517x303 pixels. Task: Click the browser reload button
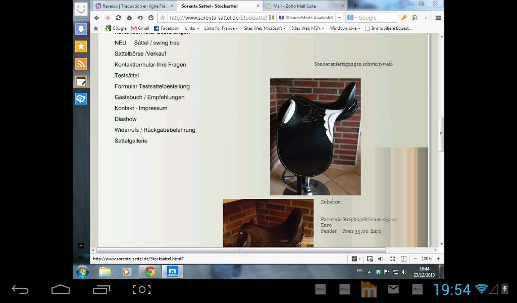coord(118,18)
